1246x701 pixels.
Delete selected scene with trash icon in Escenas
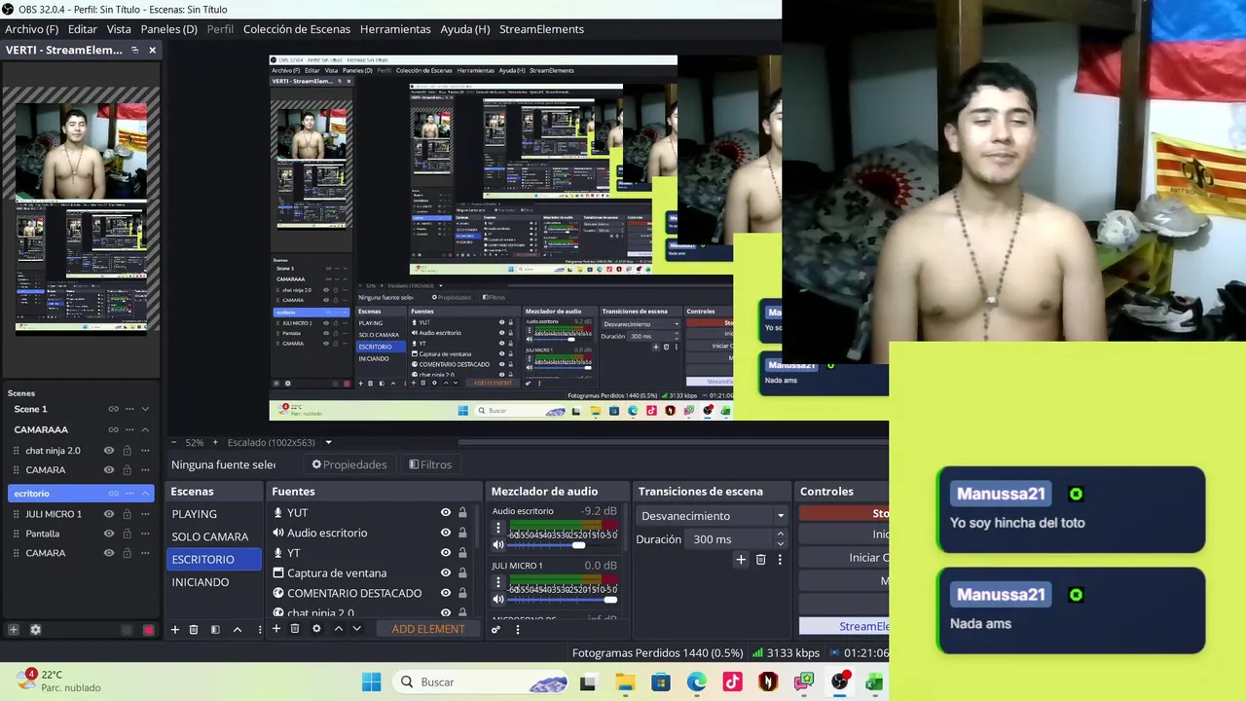[194, 630]
